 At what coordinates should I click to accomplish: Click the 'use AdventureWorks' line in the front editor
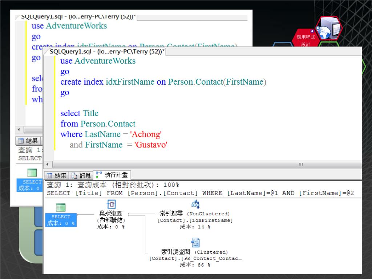pos(98,61)
